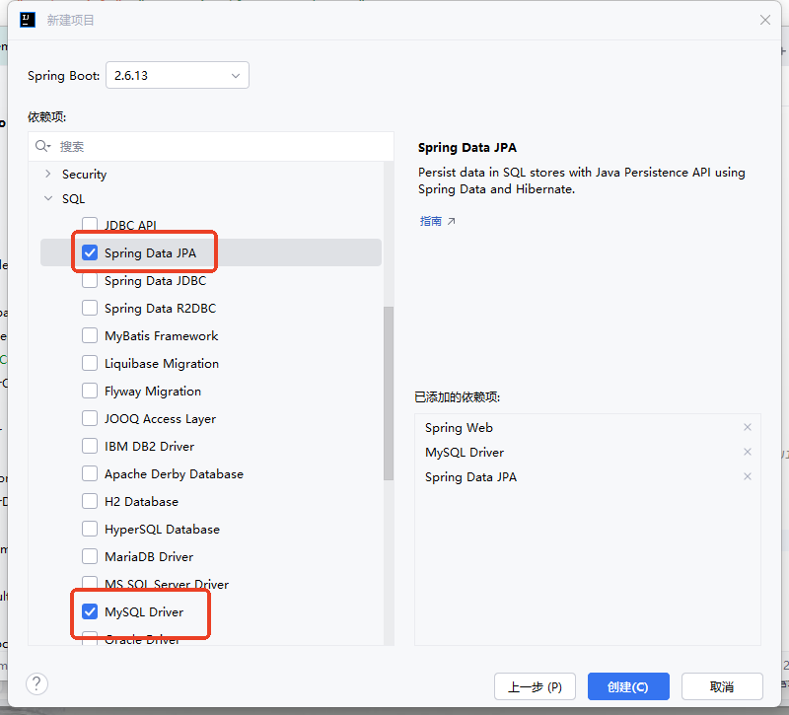Uncheck the MySQL Driver checkbox
Viewport: 789px width, 715px height.
coord(90,611)
